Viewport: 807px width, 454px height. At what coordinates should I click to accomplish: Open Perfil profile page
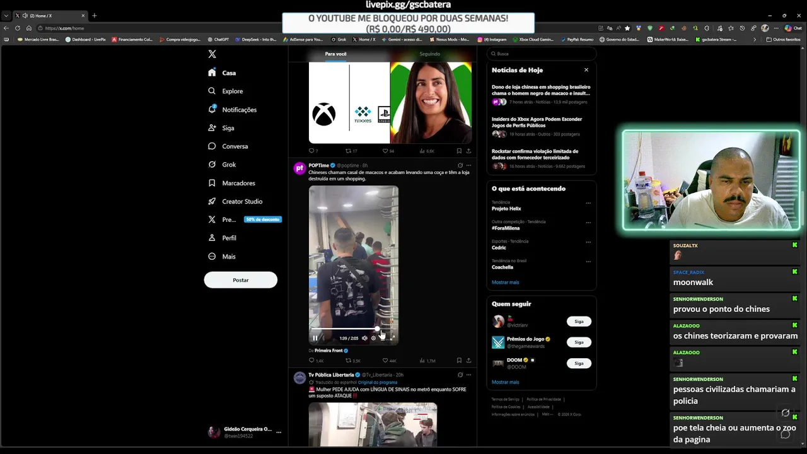(222, 238)
